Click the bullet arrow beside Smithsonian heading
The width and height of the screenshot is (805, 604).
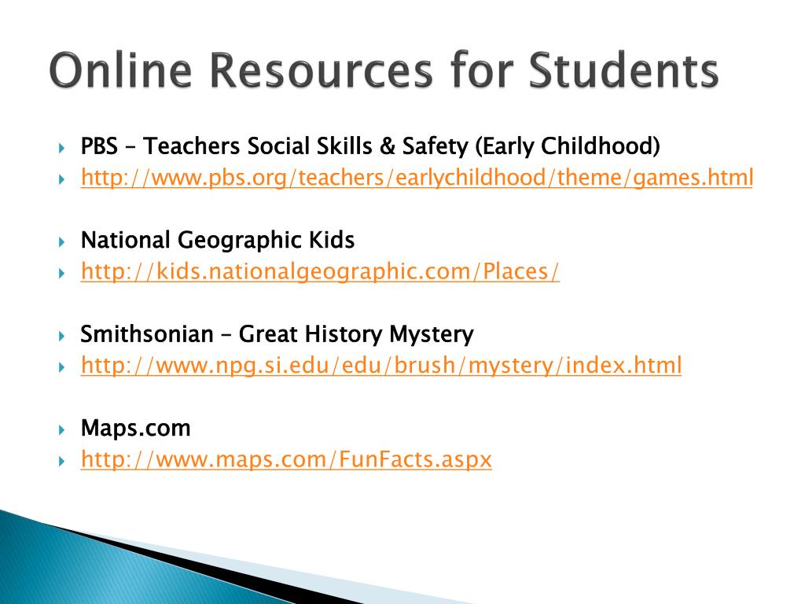tap(61, 337)
